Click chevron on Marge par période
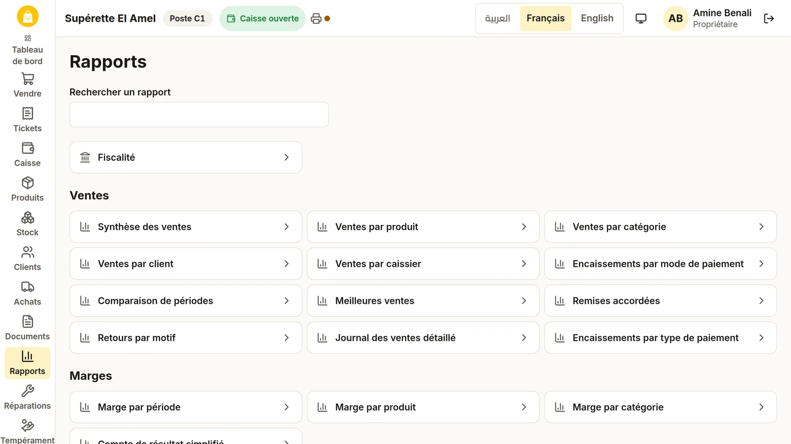Image resolution: width=791 pixels, height=444 pixels. pyautogui.click(x=286, y=407)
